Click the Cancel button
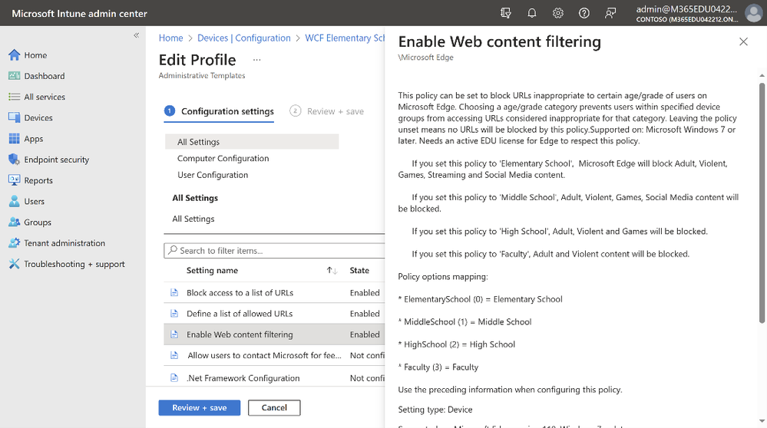Screen dimensions: 767x428 [x=274, y=408]
